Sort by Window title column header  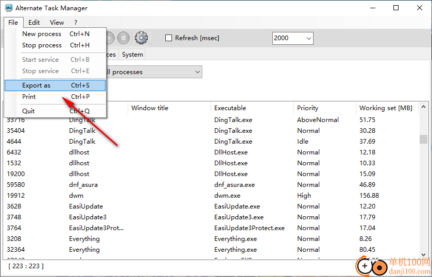(169, 108)
